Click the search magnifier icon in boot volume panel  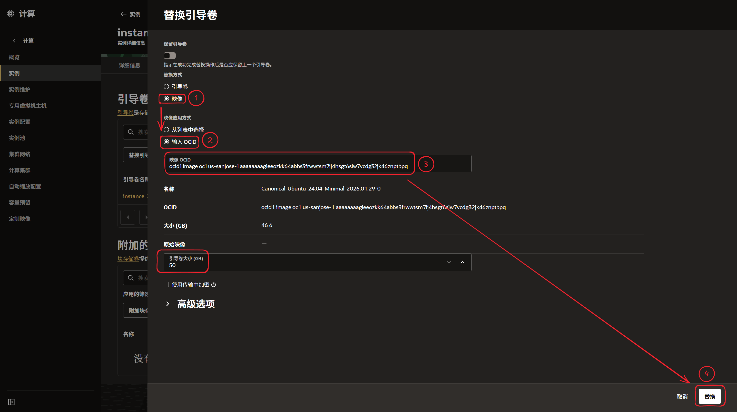[x=131, y=132]
